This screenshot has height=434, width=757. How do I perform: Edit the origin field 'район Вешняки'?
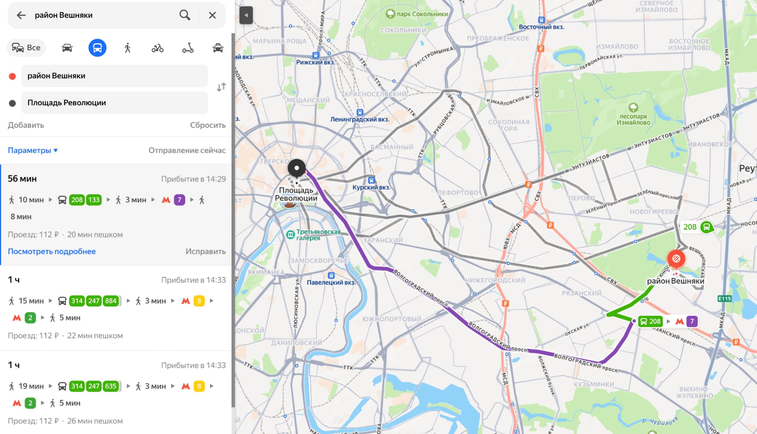[114, 76]
